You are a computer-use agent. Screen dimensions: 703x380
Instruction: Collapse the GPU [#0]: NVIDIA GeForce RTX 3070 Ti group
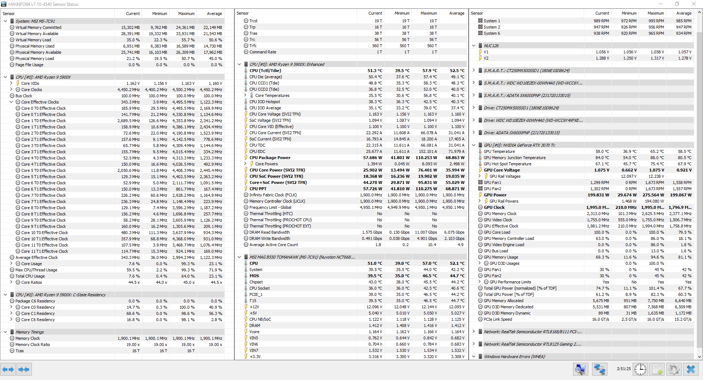[x=474, y=145]
